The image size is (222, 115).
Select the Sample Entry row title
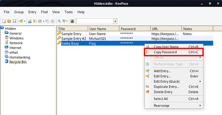click(71, 34)
